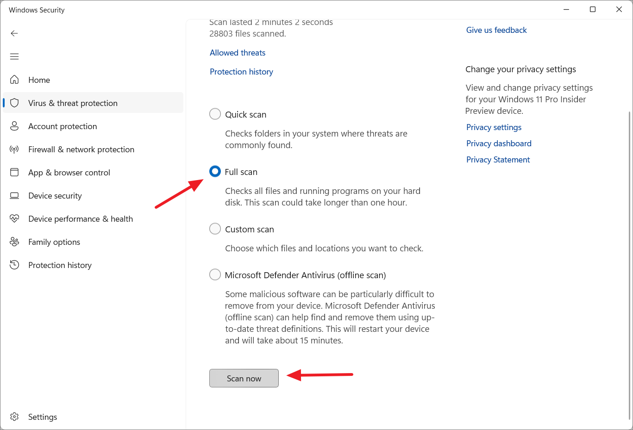Select the Custom scan option

tap(215, 229)
